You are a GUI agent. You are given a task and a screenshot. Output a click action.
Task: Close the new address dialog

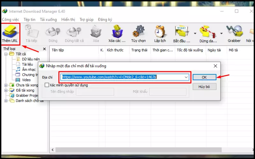tap(215, 66)
